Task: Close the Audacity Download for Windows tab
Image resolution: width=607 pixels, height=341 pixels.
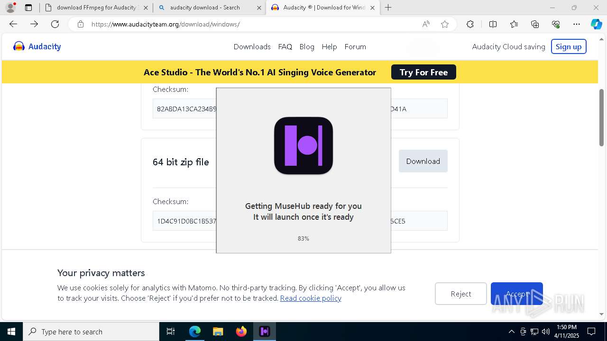Action: click(372, 8)
